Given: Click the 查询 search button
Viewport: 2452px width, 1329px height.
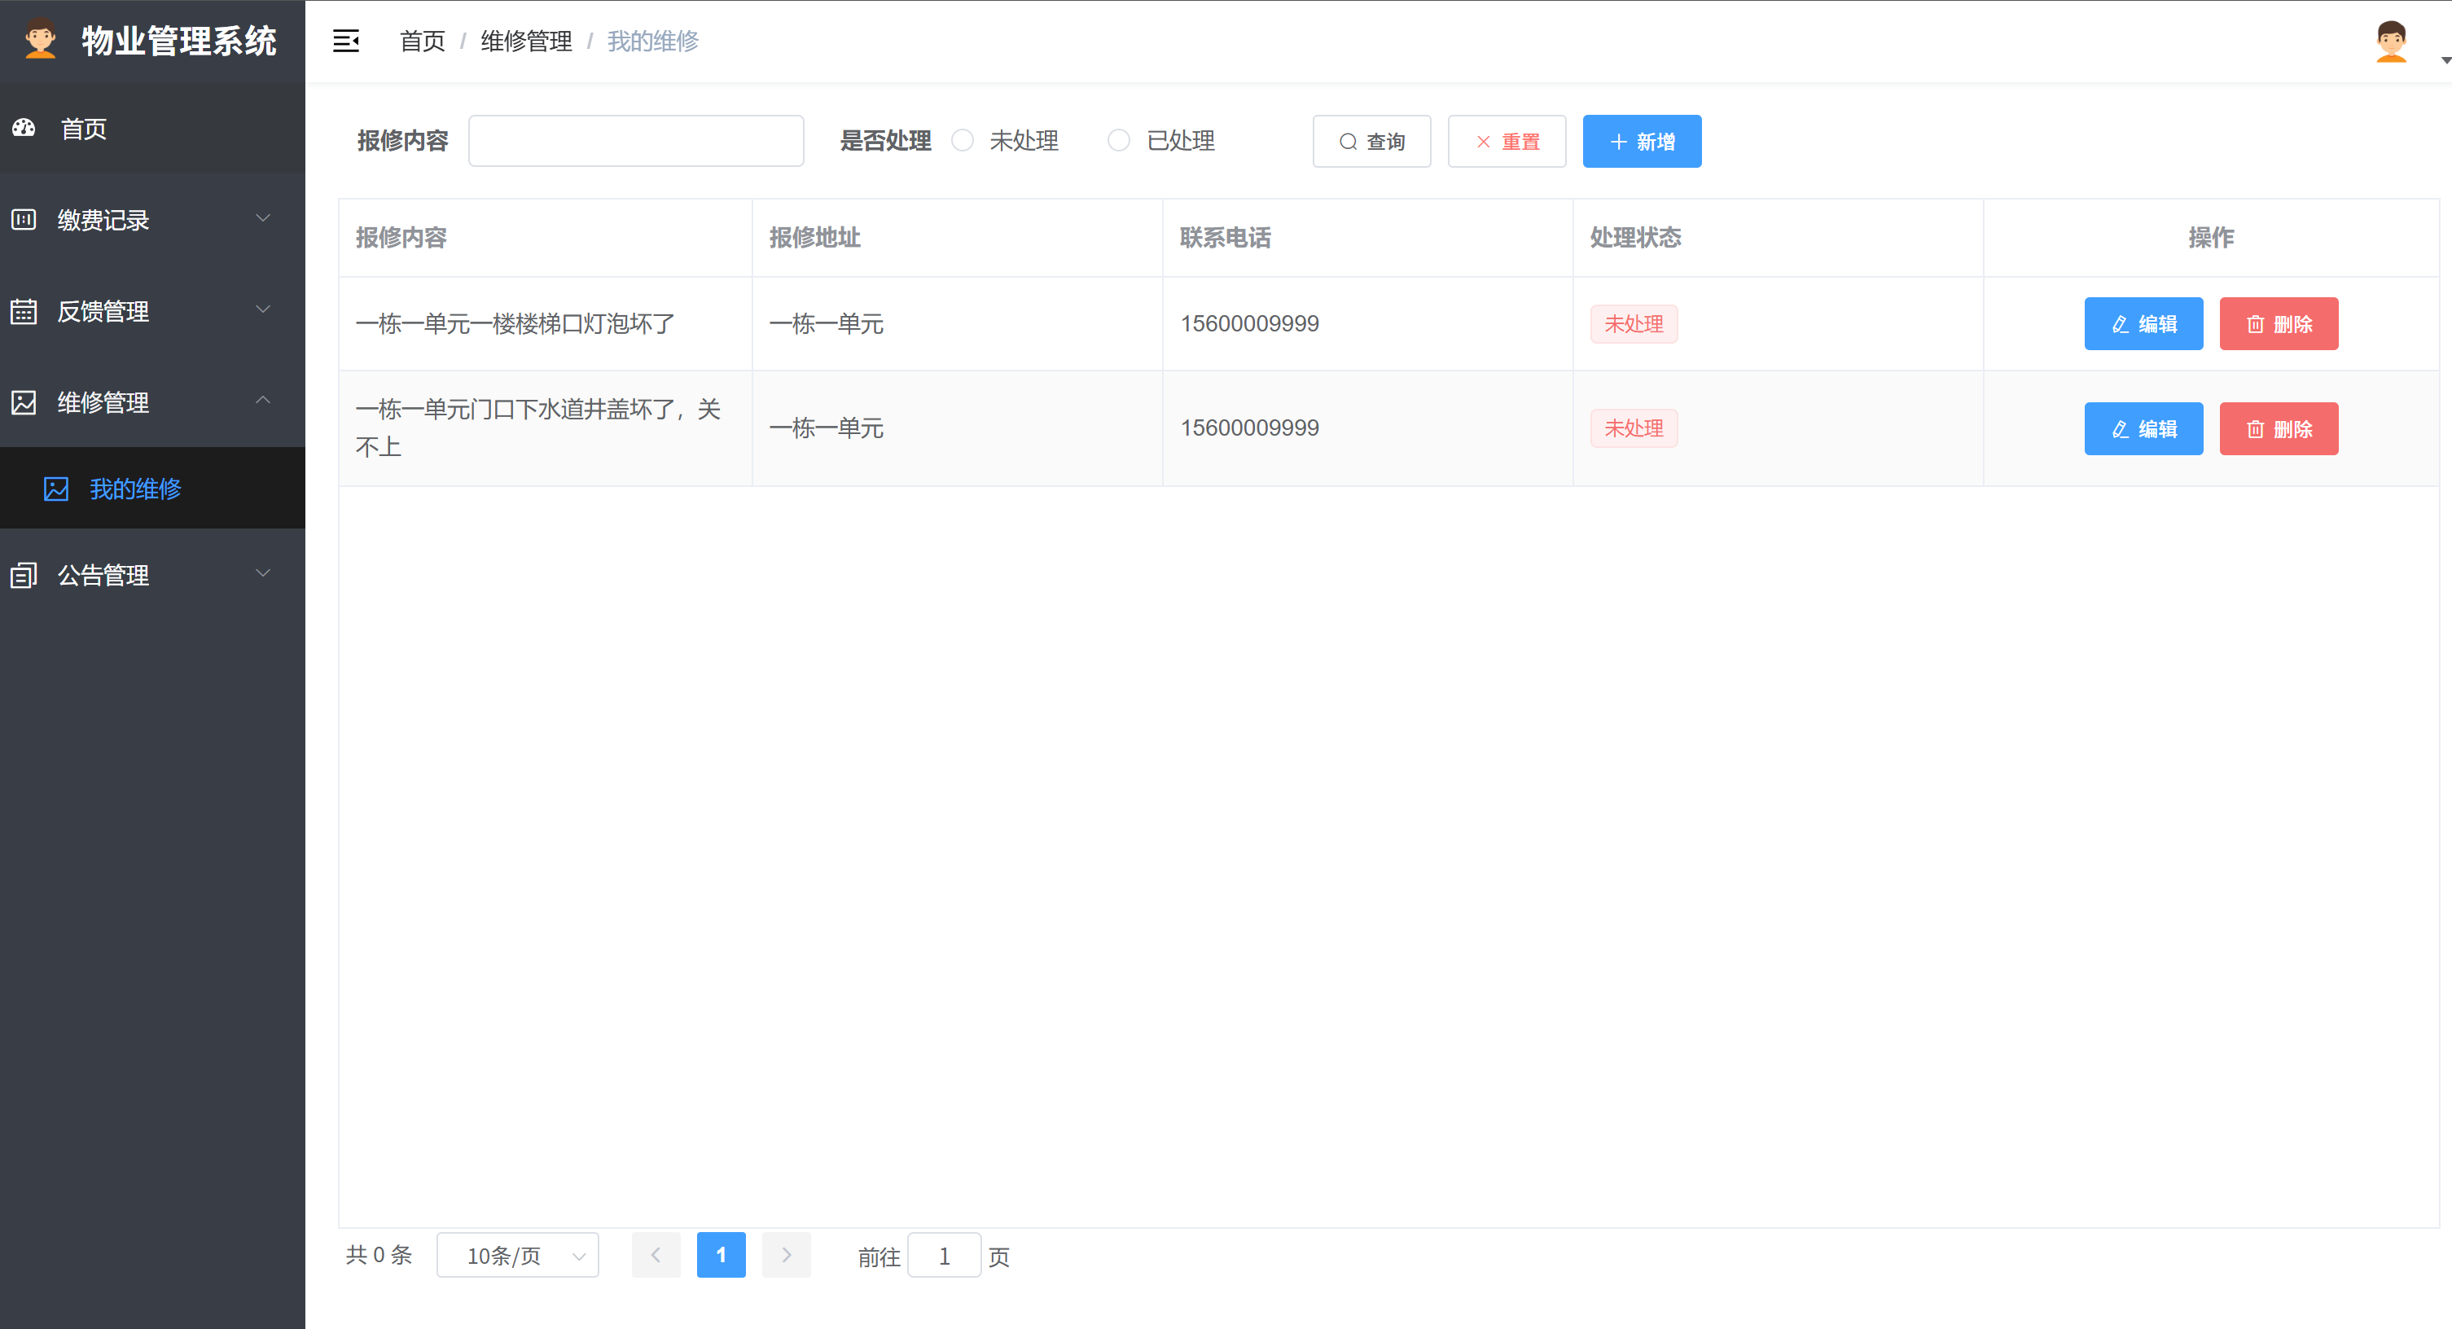Looking at the screenshot, I should pos(1371,142).
